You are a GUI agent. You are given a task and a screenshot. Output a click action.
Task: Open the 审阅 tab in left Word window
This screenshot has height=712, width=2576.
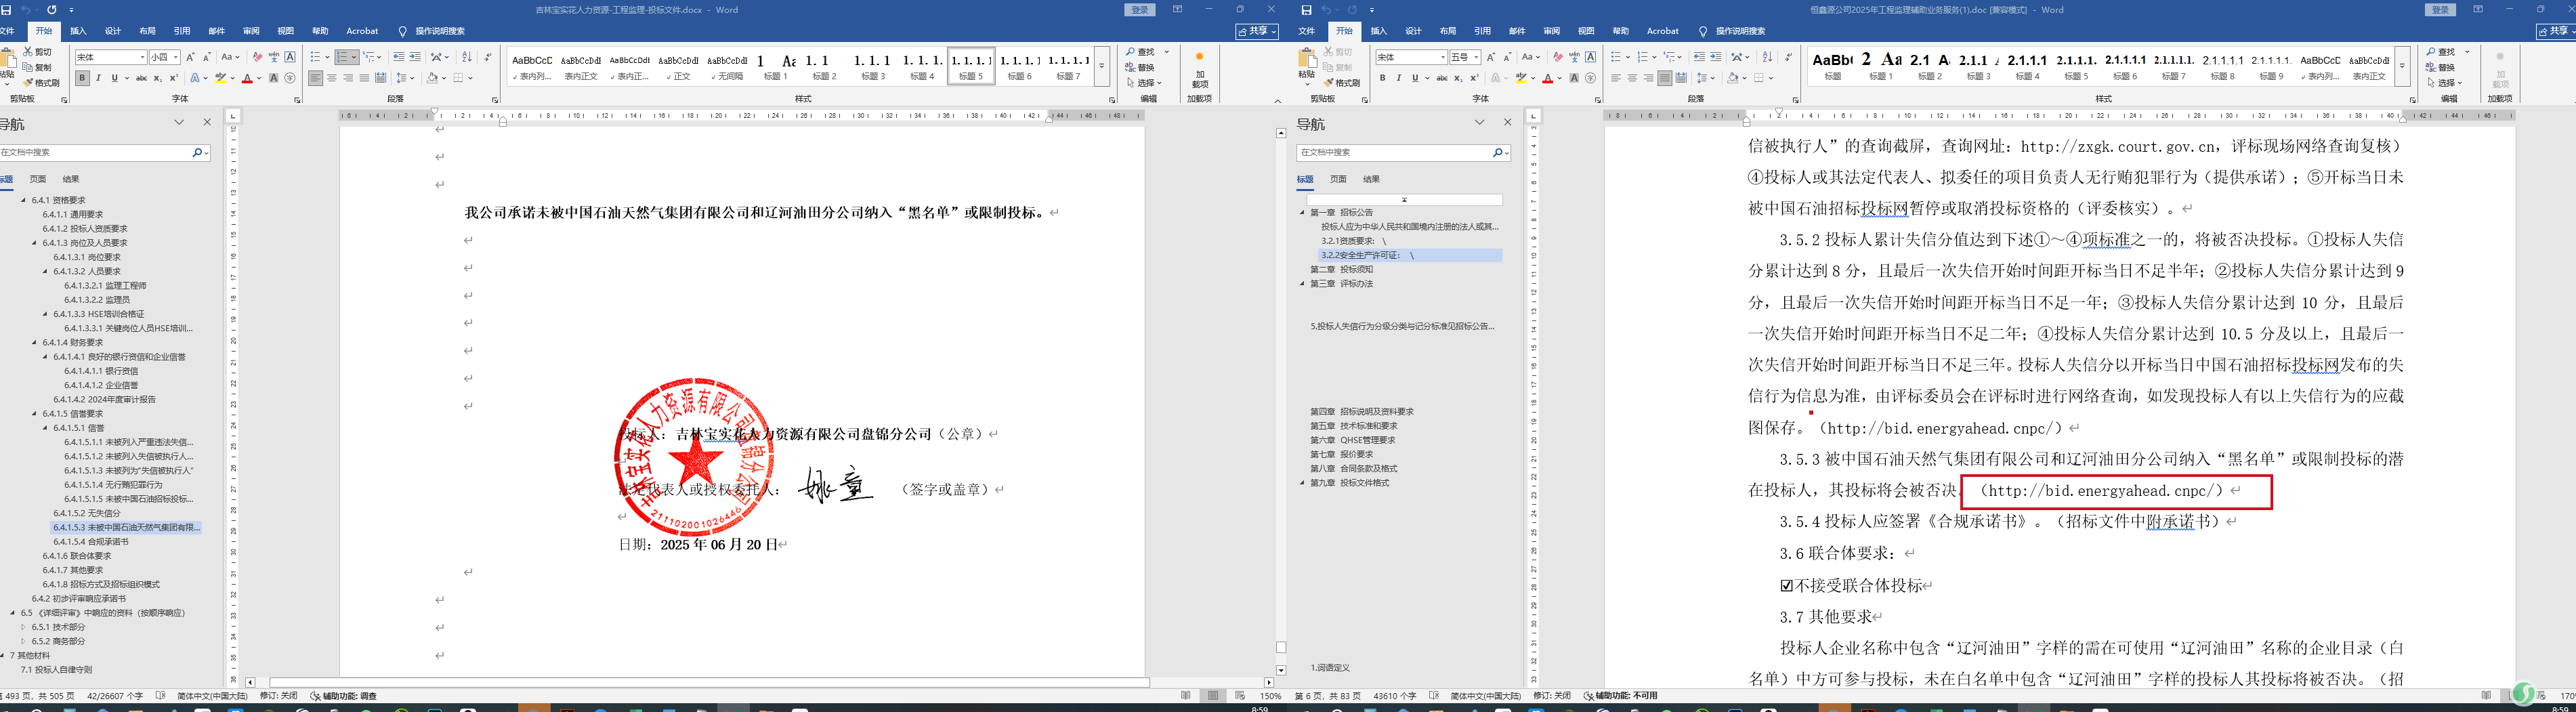click(251, 31)
